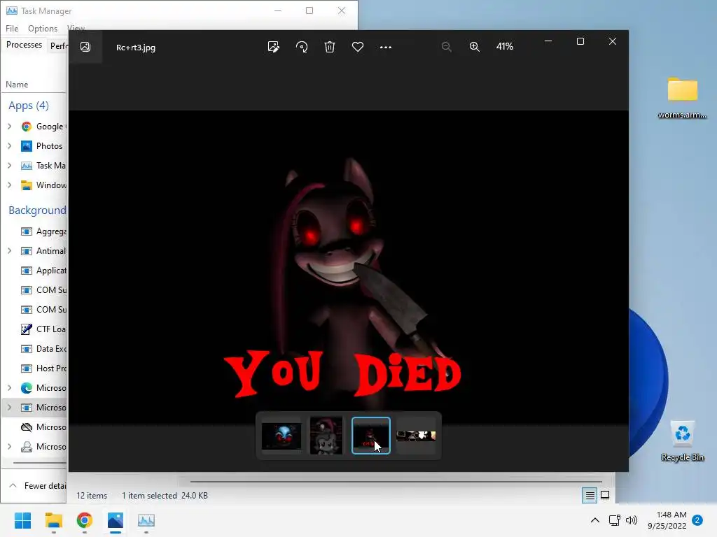Switch to Task Manager in taskbar
717x537 pixels.
146,520
